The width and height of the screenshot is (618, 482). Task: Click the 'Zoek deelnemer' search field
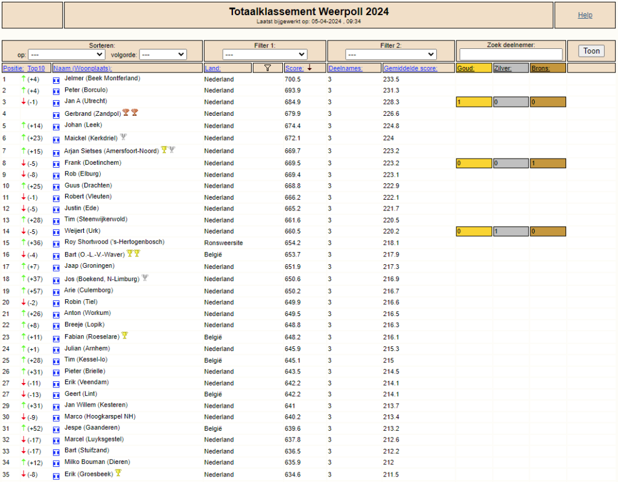coord(511,54)
